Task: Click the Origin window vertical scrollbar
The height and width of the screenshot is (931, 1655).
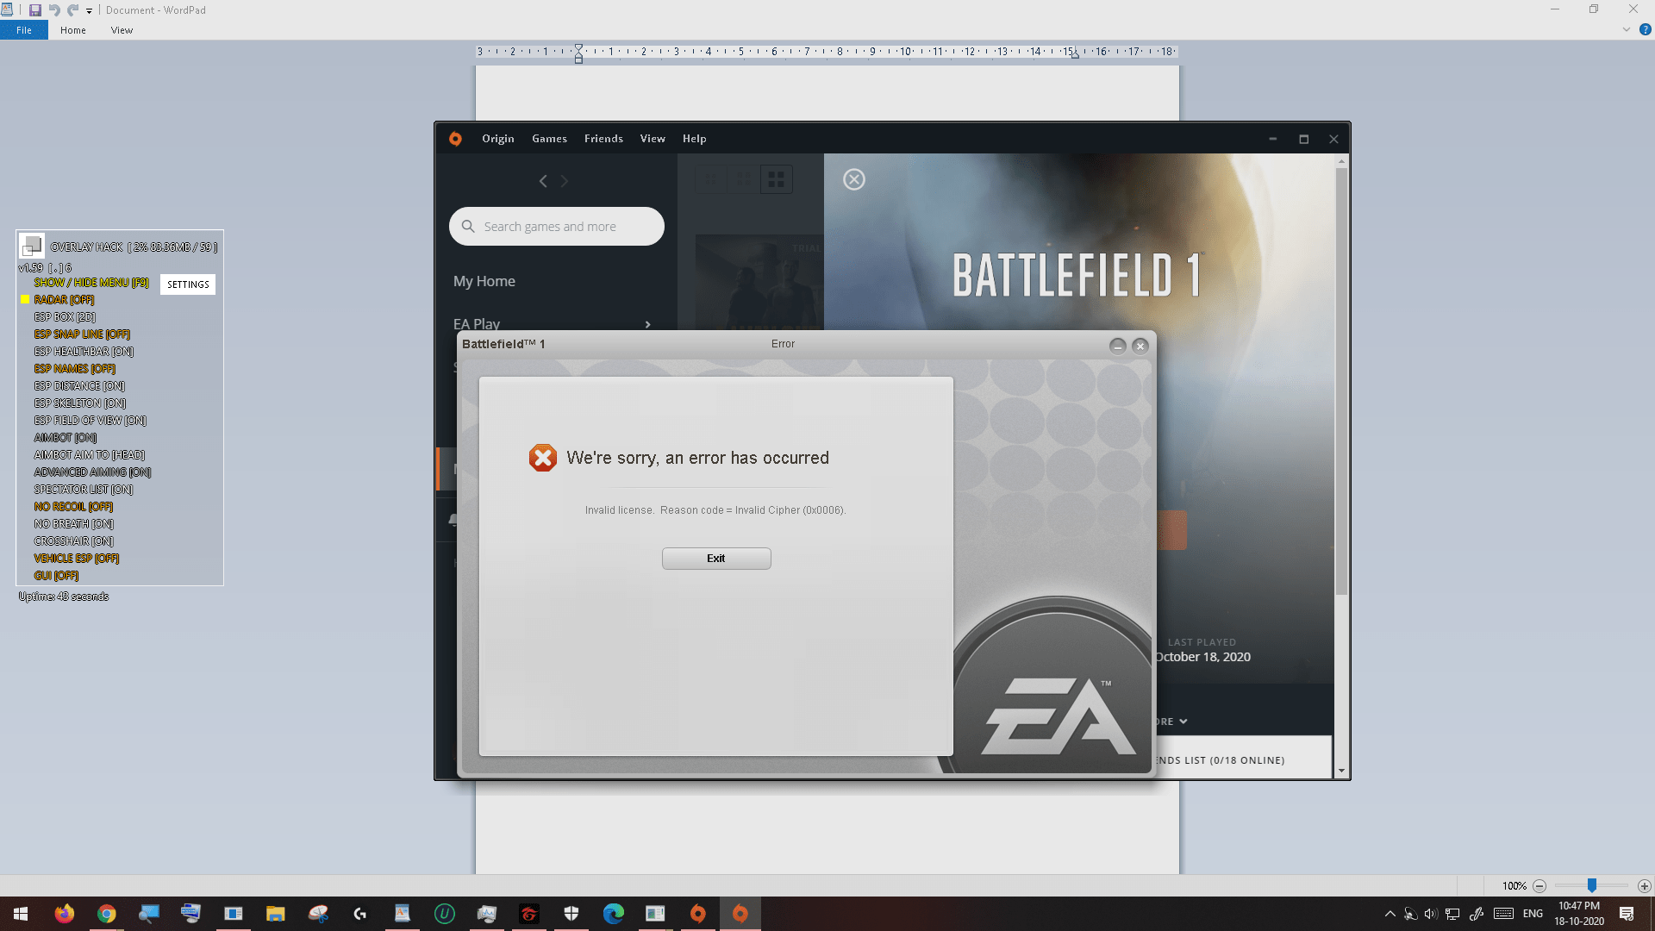Action: point(1341,381)
